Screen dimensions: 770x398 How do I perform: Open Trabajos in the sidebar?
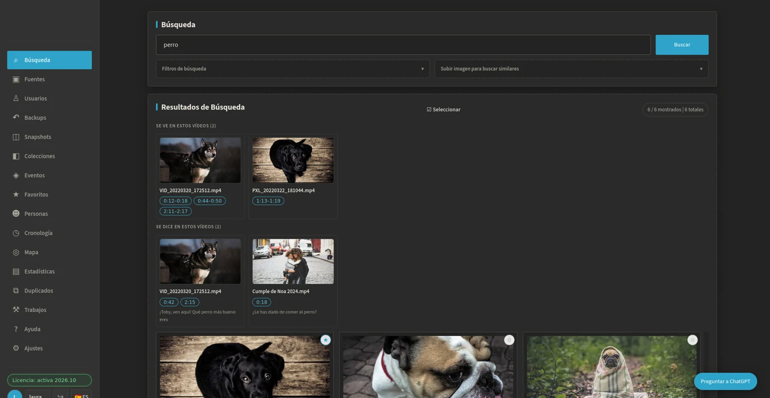pos(49,310)
